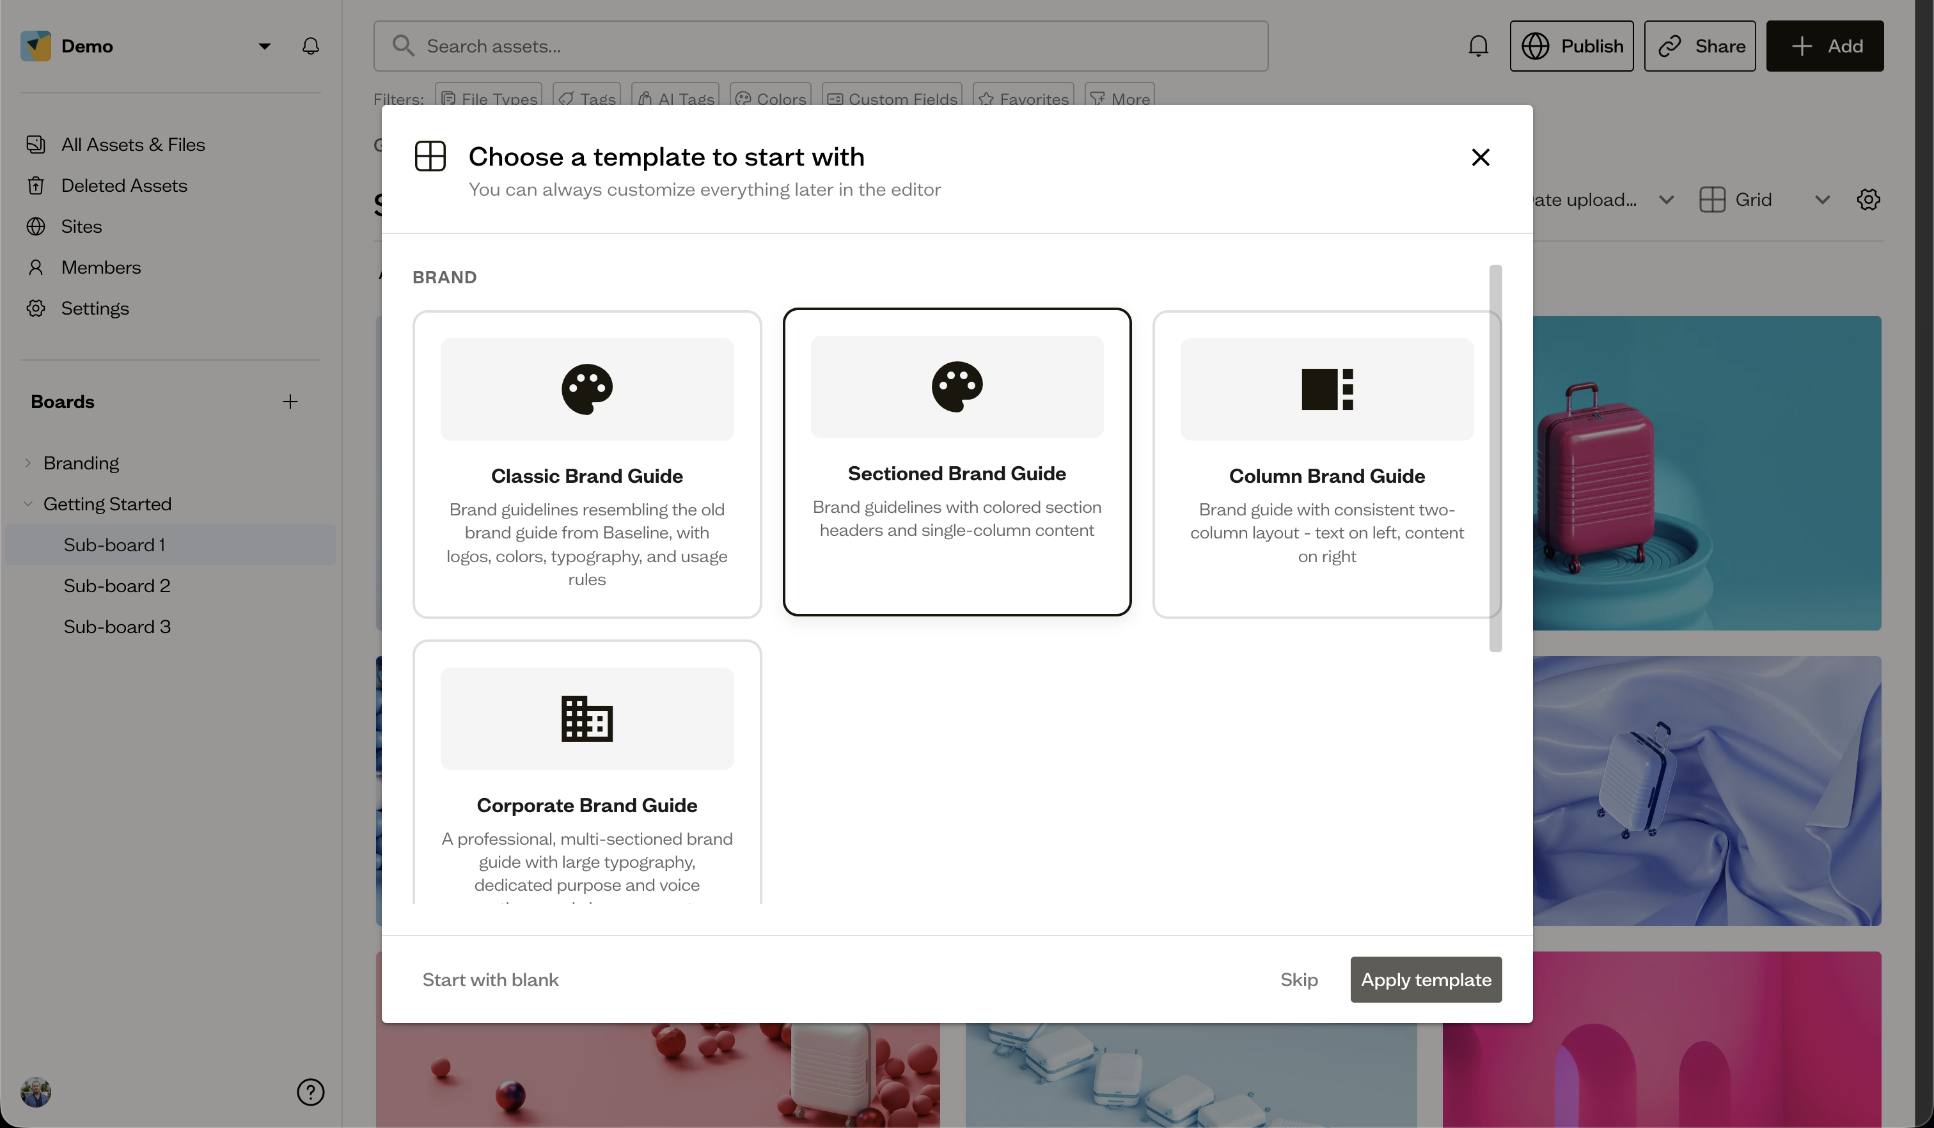Click the user avatar in the sidebar
1934x1128 pixels.
(x=35, y=1091)
